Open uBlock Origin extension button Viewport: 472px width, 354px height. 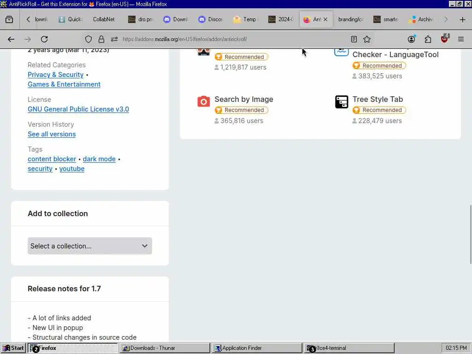pos(444,39)
